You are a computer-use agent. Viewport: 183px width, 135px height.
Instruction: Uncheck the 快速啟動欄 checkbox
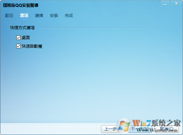[18, 46]
